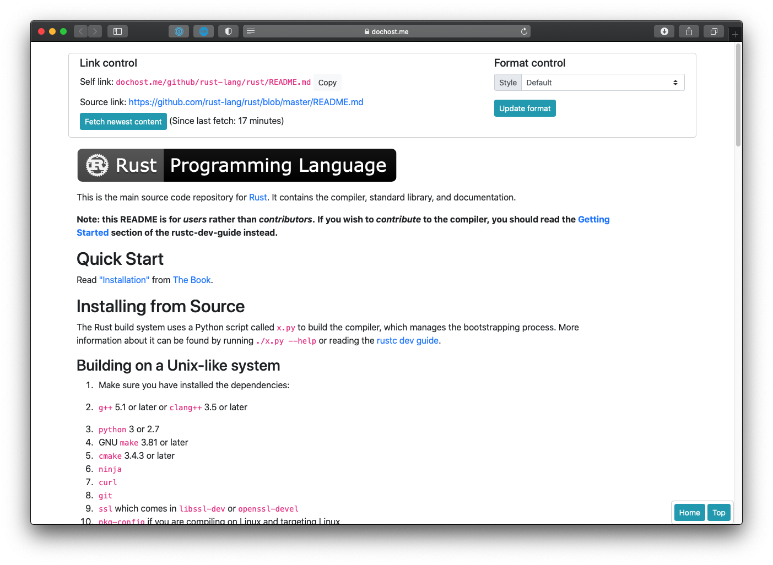Go back with Safari's back arrow
This screenshot has height=565, width=773.
tap(81, 31)
